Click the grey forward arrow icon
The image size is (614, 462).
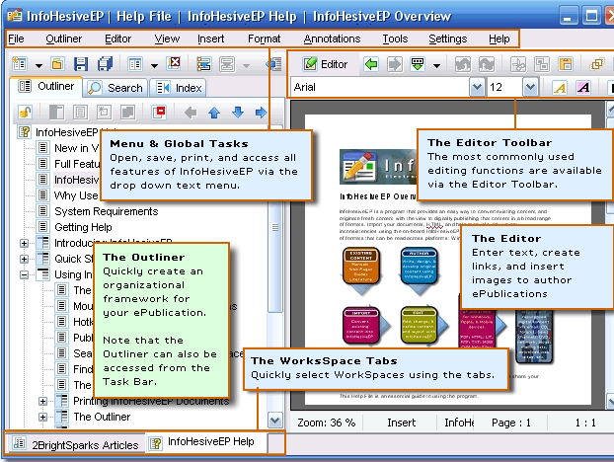(395, 64)
